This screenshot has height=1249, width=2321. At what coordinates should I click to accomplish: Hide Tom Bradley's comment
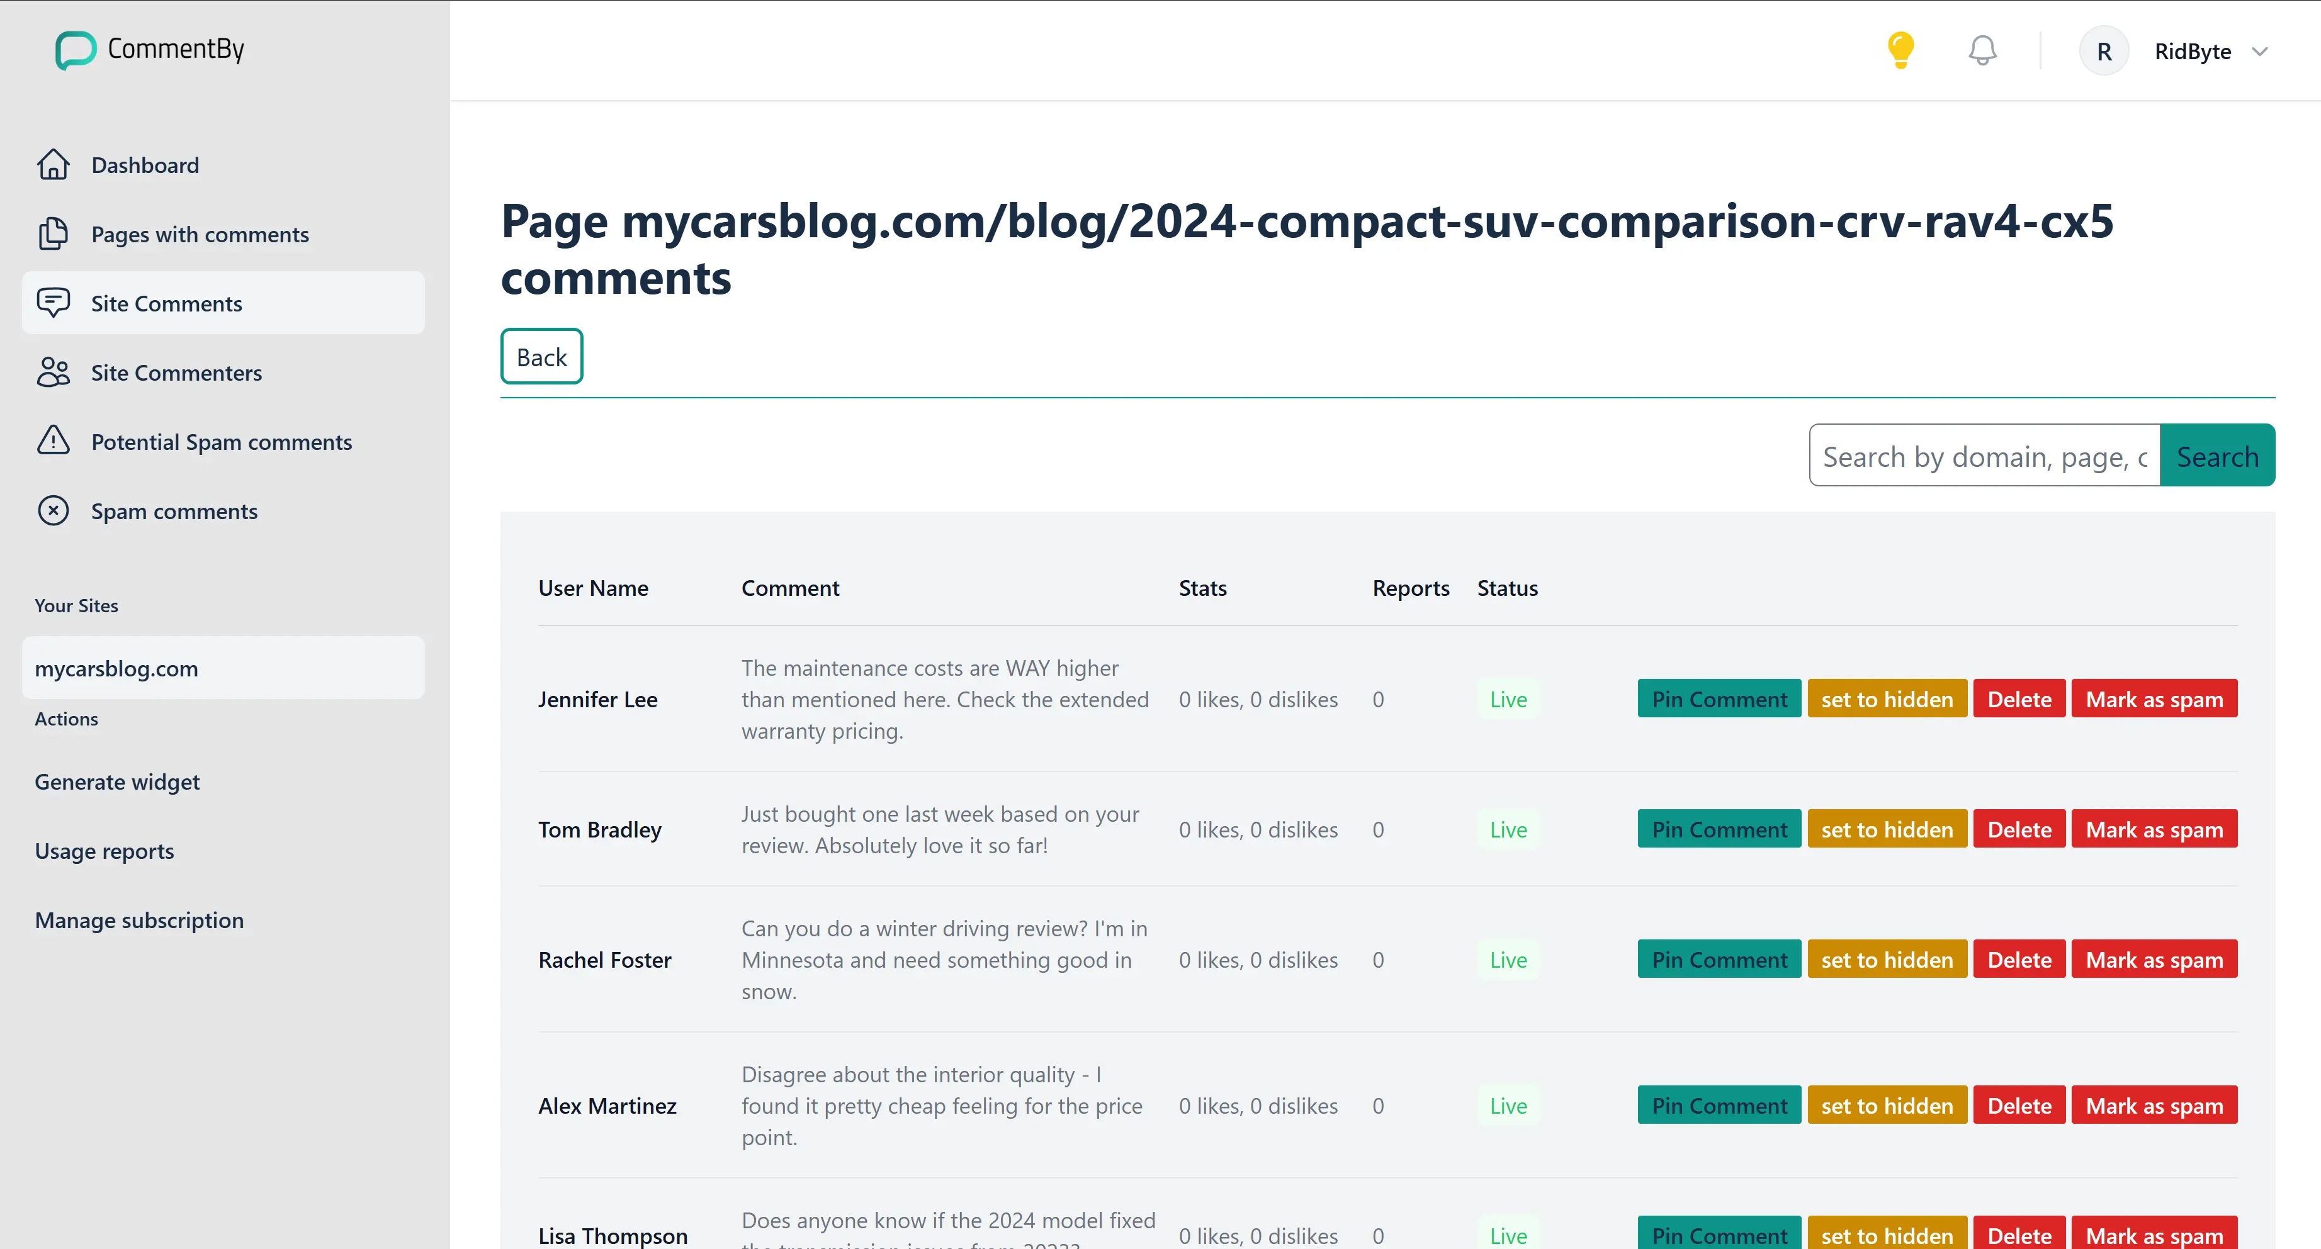pos(1887,829)
